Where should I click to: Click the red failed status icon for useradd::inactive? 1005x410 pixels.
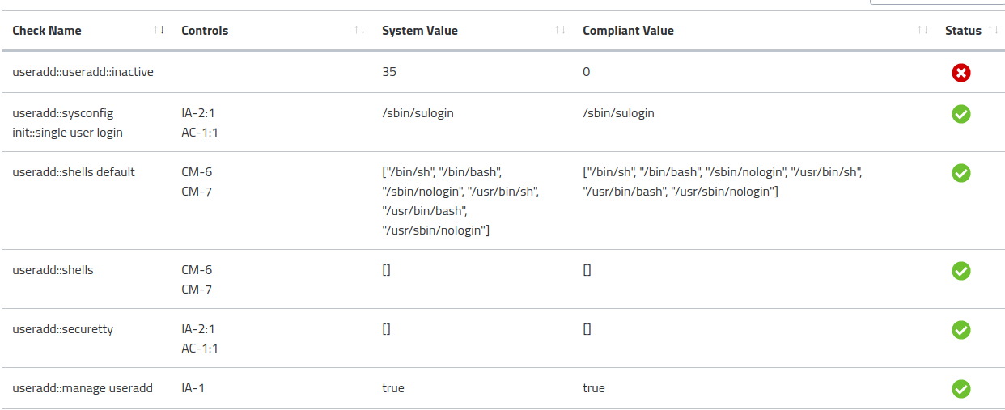960,74
